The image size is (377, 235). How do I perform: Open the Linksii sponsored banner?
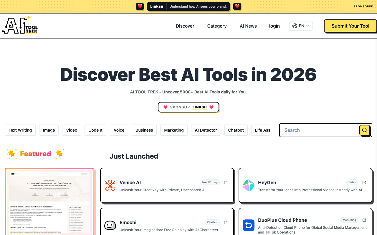click(x=188, y=6)
